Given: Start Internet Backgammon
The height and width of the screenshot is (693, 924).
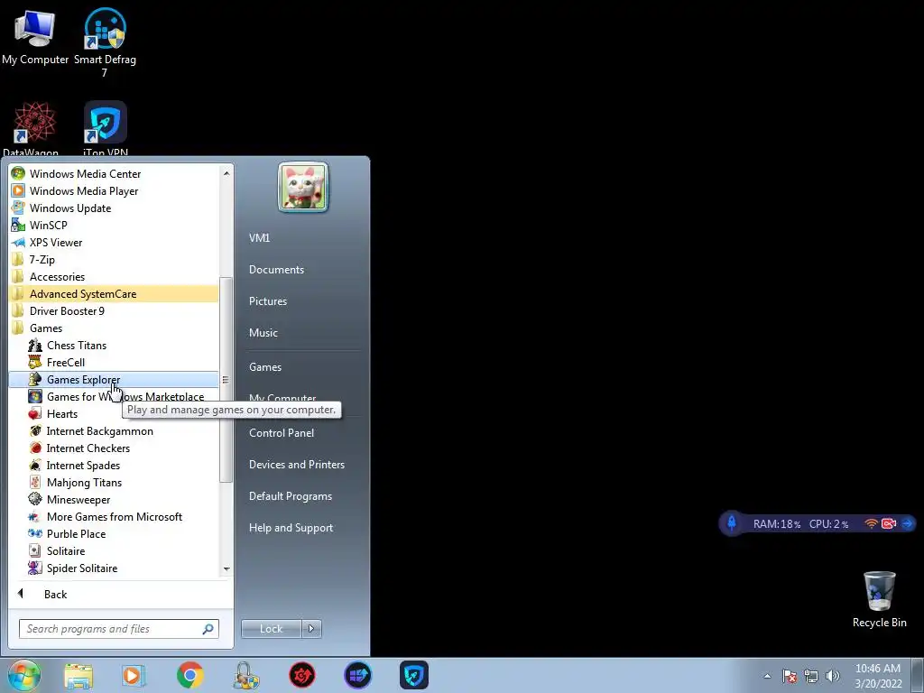Looking at the screenshot, I should (x=114, y=430).
